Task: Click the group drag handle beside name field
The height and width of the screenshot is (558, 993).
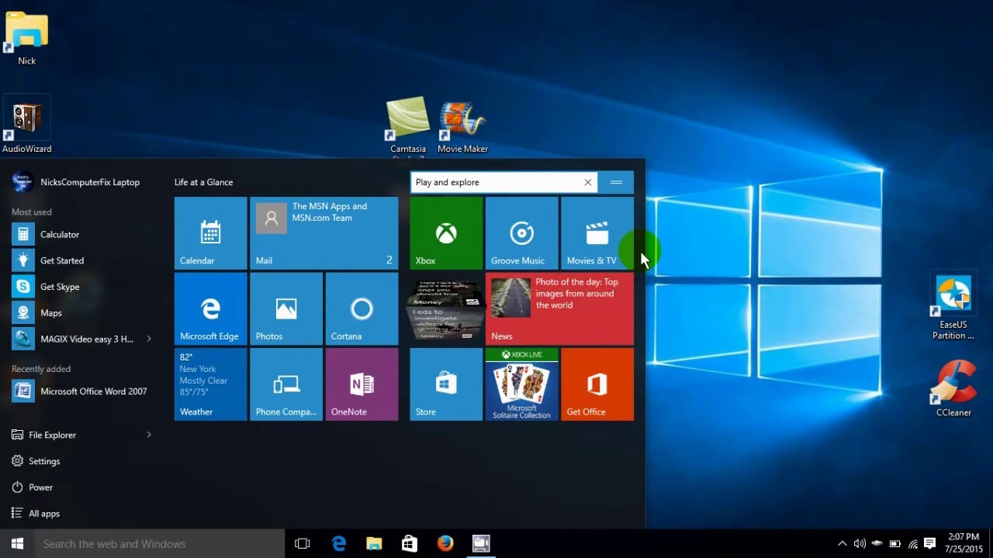Action: coord(617,182)
